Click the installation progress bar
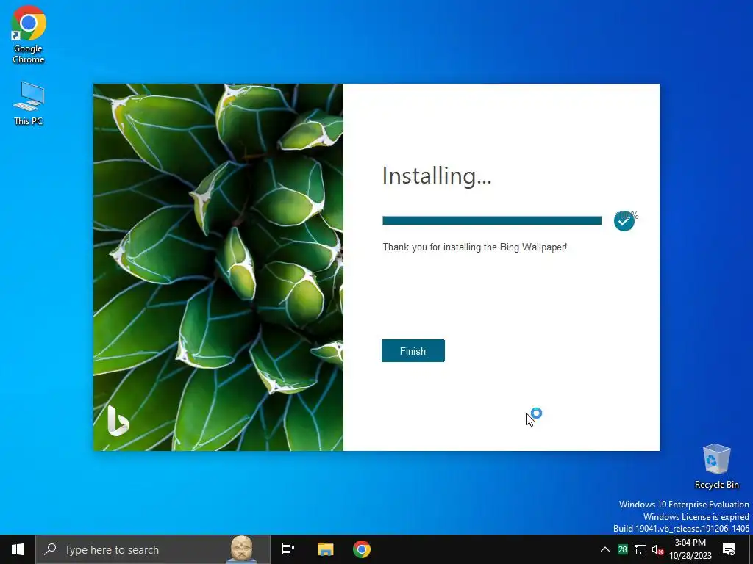This screenshot has height=564, width=753. tap(492, 220)
